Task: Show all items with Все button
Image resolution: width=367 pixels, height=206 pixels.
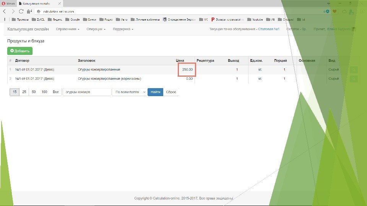Action: [56, 92]
